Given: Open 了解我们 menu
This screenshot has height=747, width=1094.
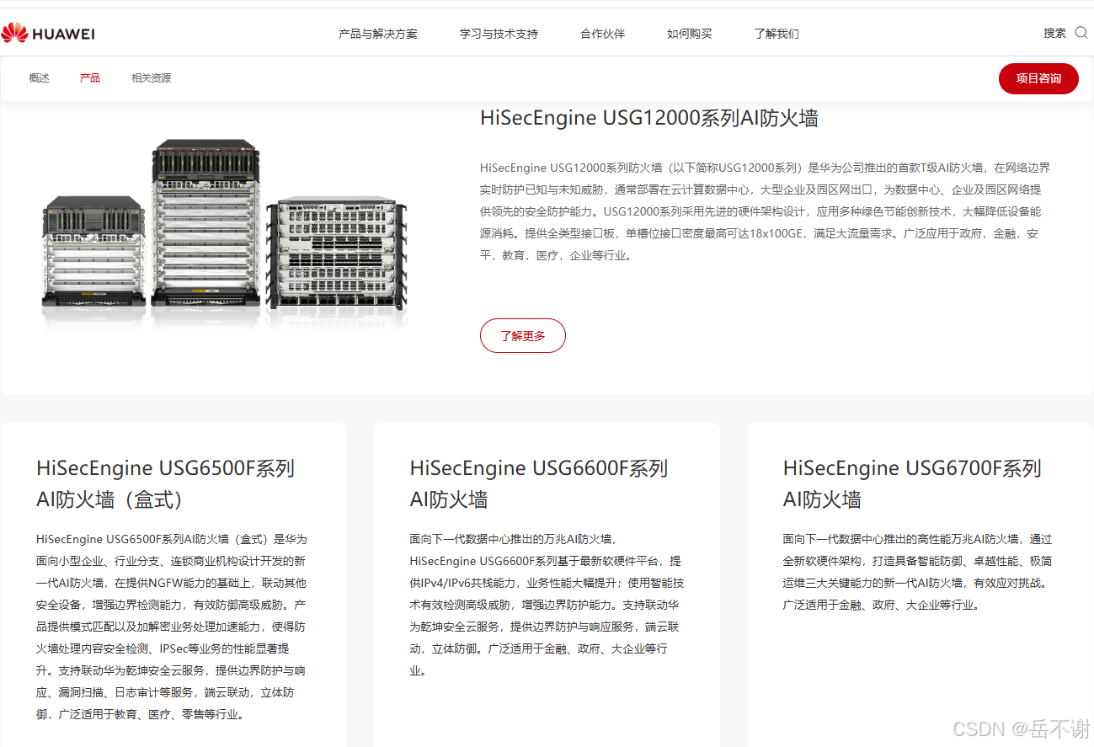Looking at the screenshot, I should tap(776, 34).
